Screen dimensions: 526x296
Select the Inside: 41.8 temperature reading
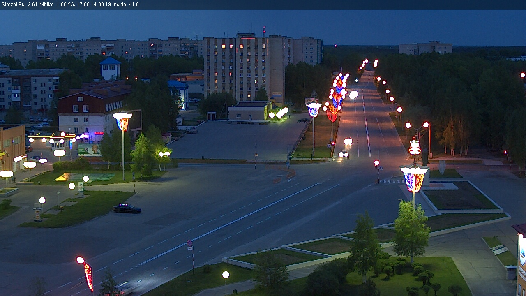pyautogui.click(x=126, y=5)
